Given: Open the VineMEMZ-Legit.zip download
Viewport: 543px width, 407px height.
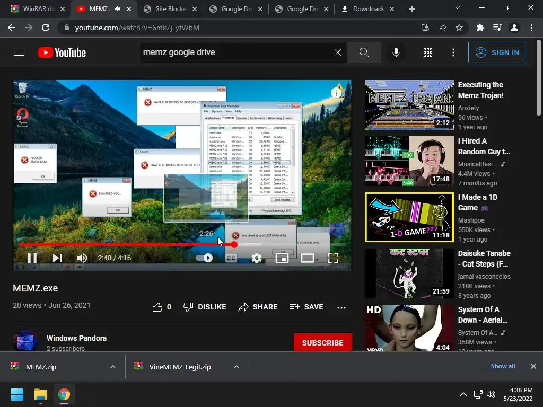Looking at the screenshot, I should point(180,367).
